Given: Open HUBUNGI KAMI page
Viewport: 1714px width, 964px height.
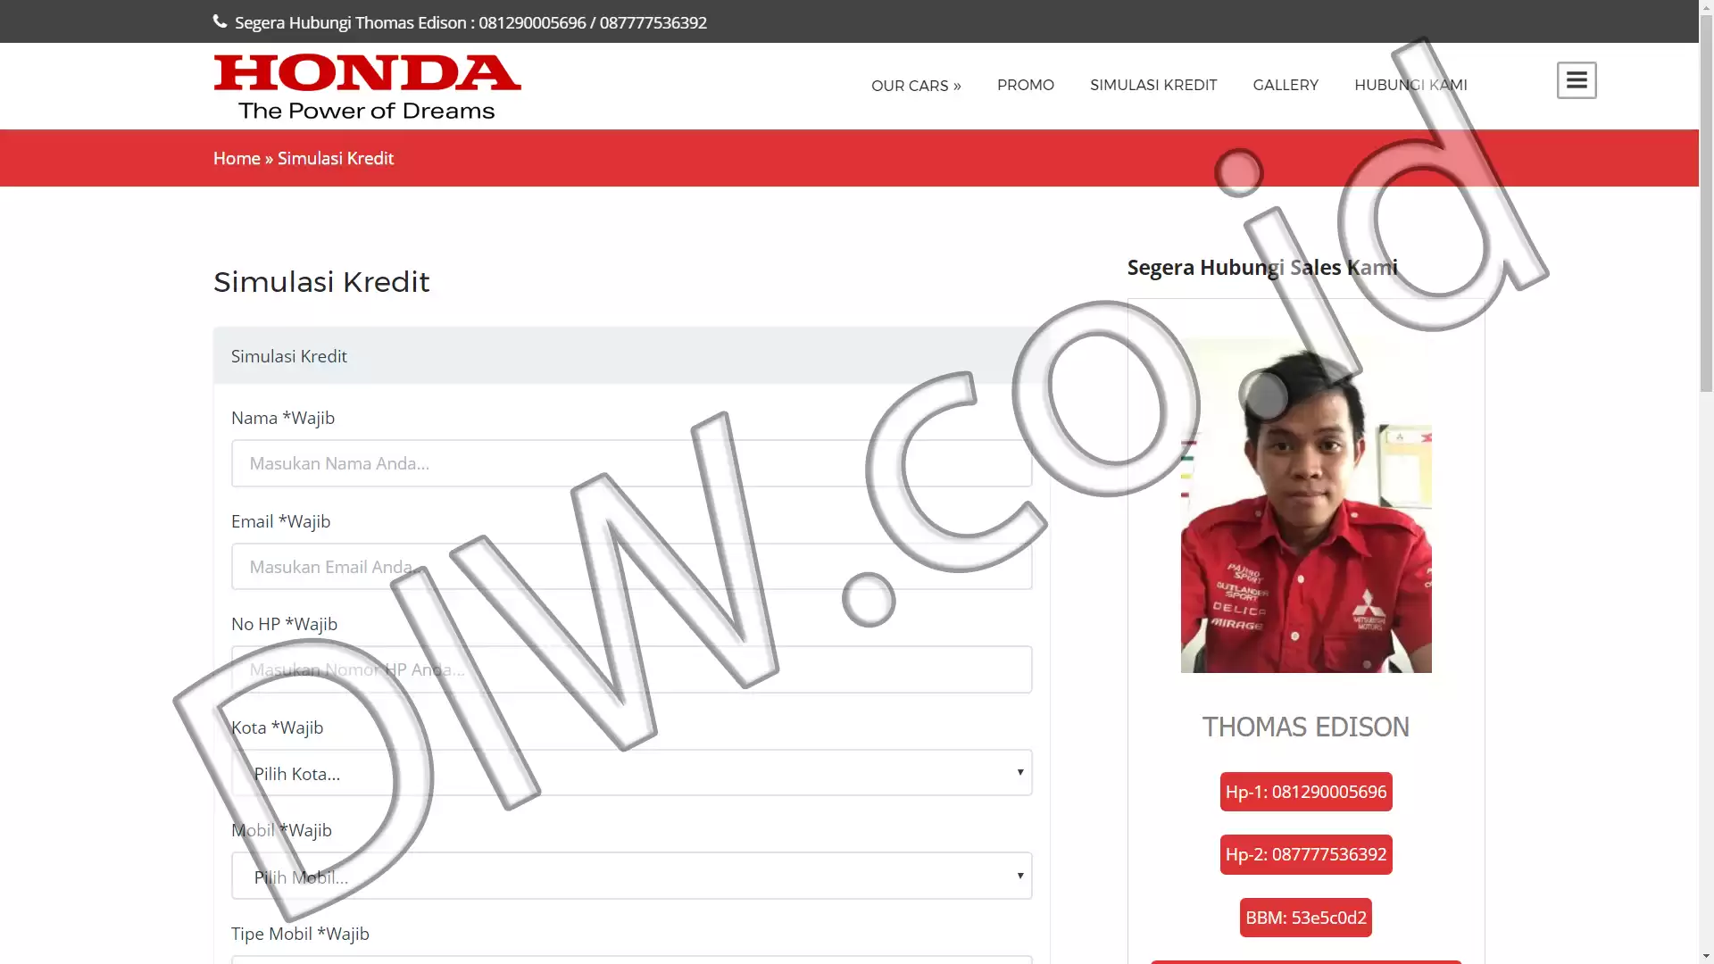Looking at the screenshot, I should (1410, 85).
